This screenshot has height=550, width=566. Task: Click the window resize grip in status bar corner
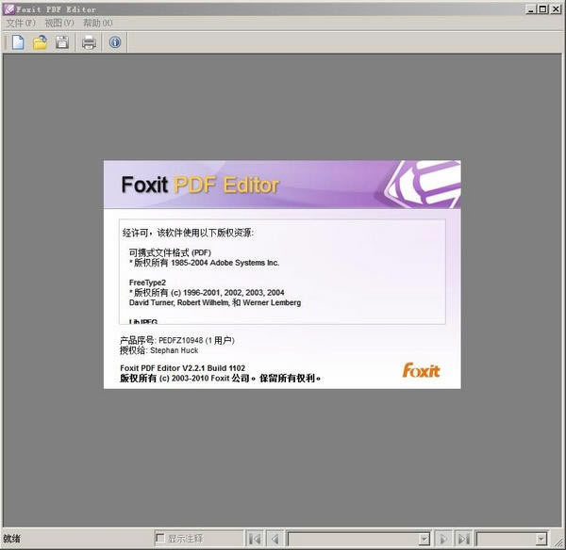(x=558, y=542)
